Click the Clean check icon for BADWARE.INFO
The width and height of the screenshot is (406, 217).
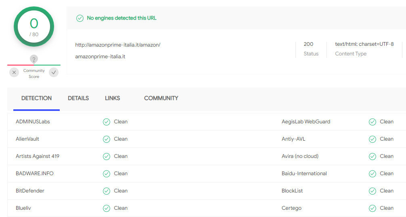(x=107, y=174)
